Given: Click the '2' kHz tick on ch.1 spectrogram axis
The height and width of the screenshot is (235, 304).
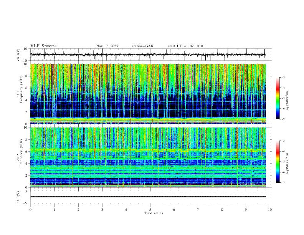Looking at the screenshot, I should (x=26, y=112).
